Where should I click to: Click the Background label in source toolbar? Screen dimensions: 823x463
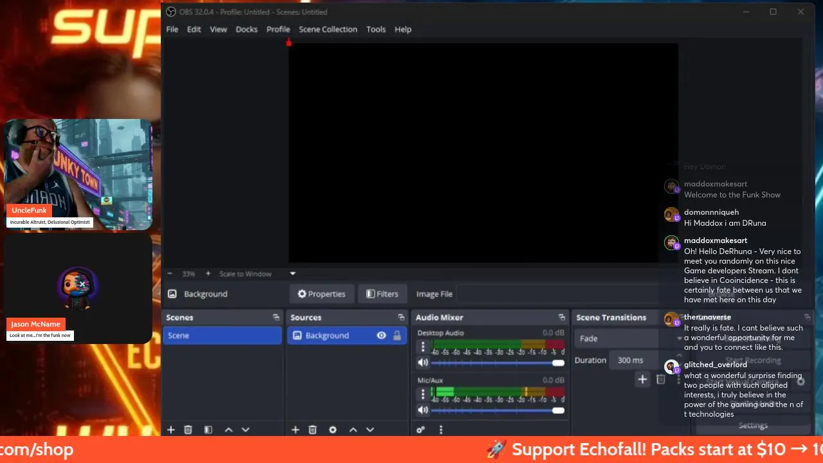pos(206,294)
